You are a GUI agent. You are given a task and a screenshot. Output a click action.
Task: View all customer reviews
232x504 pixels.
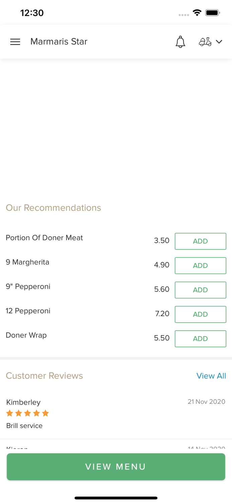pyautogui.click(x=211, y=376)
